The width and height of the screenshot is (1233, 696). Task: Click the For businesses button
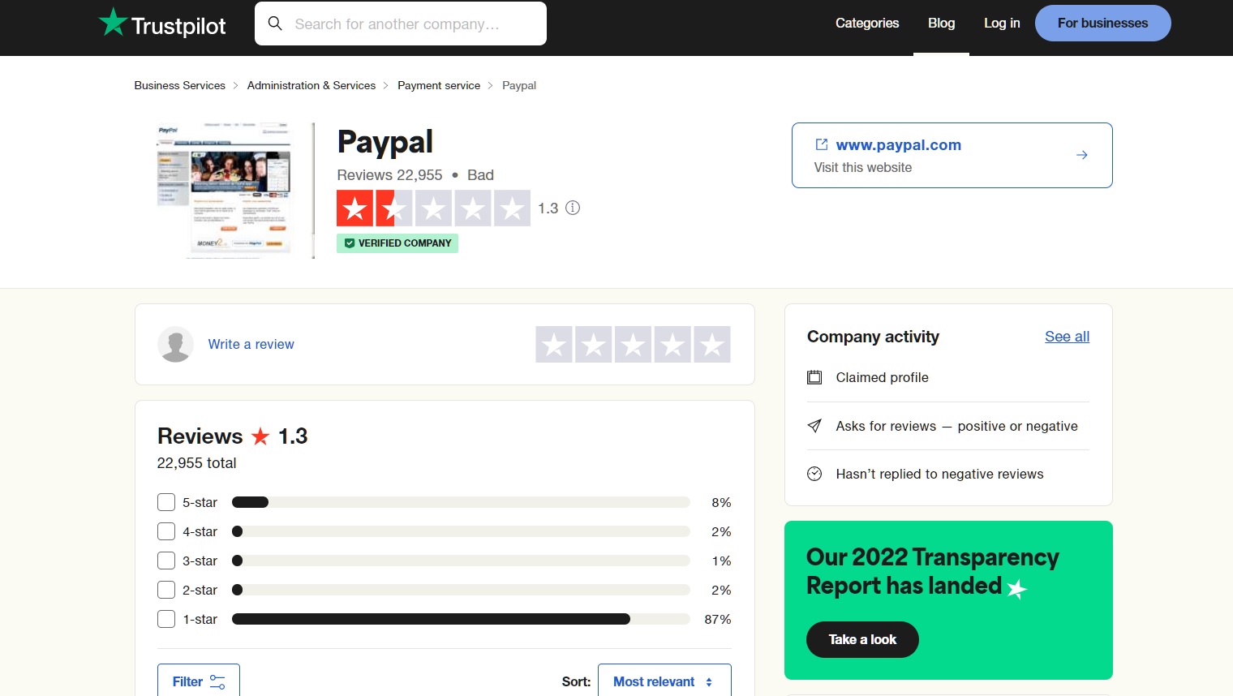(x=1102, y=23)
